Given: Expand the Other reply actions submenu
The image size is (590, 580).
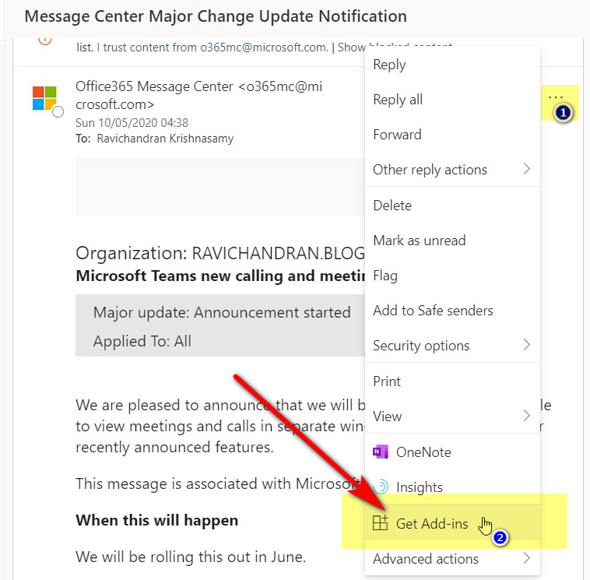Looking at the screenshot, I should coord(526,170).
